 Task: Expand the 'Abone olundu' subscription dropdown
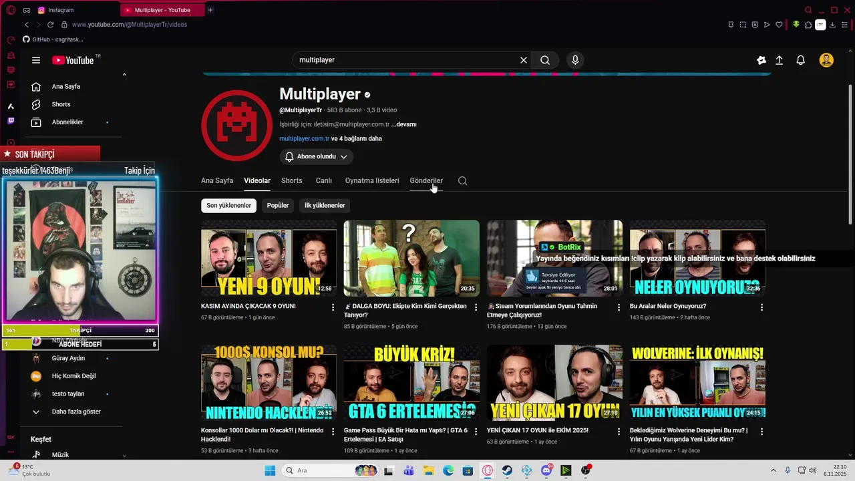pos(316,156)
